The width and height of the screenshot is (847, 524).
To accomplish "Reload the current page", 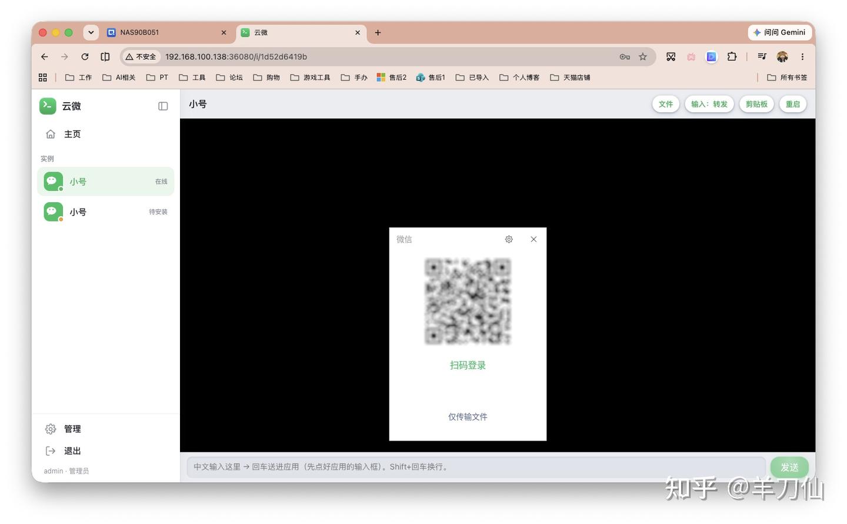I will 85,57.
